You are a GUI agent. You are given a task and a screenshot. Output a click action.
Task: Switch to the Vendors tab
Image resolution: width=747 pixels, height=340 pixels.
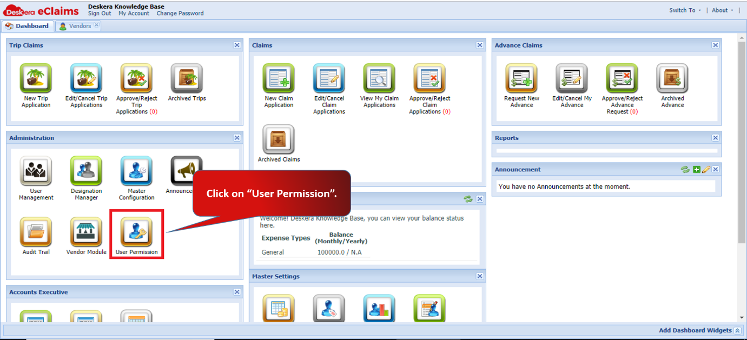[78, 26]
